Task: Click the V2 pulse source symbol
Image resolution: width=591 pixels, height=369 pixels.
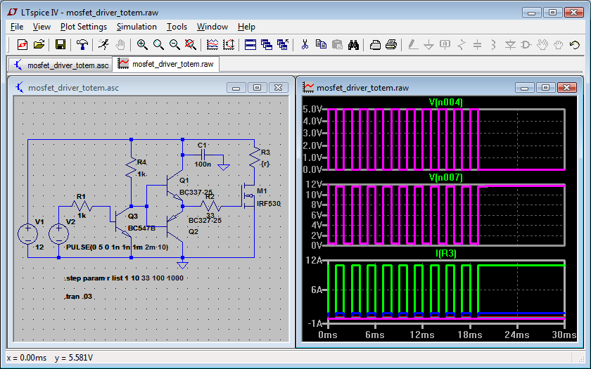Action: click(x=59, y=234)
